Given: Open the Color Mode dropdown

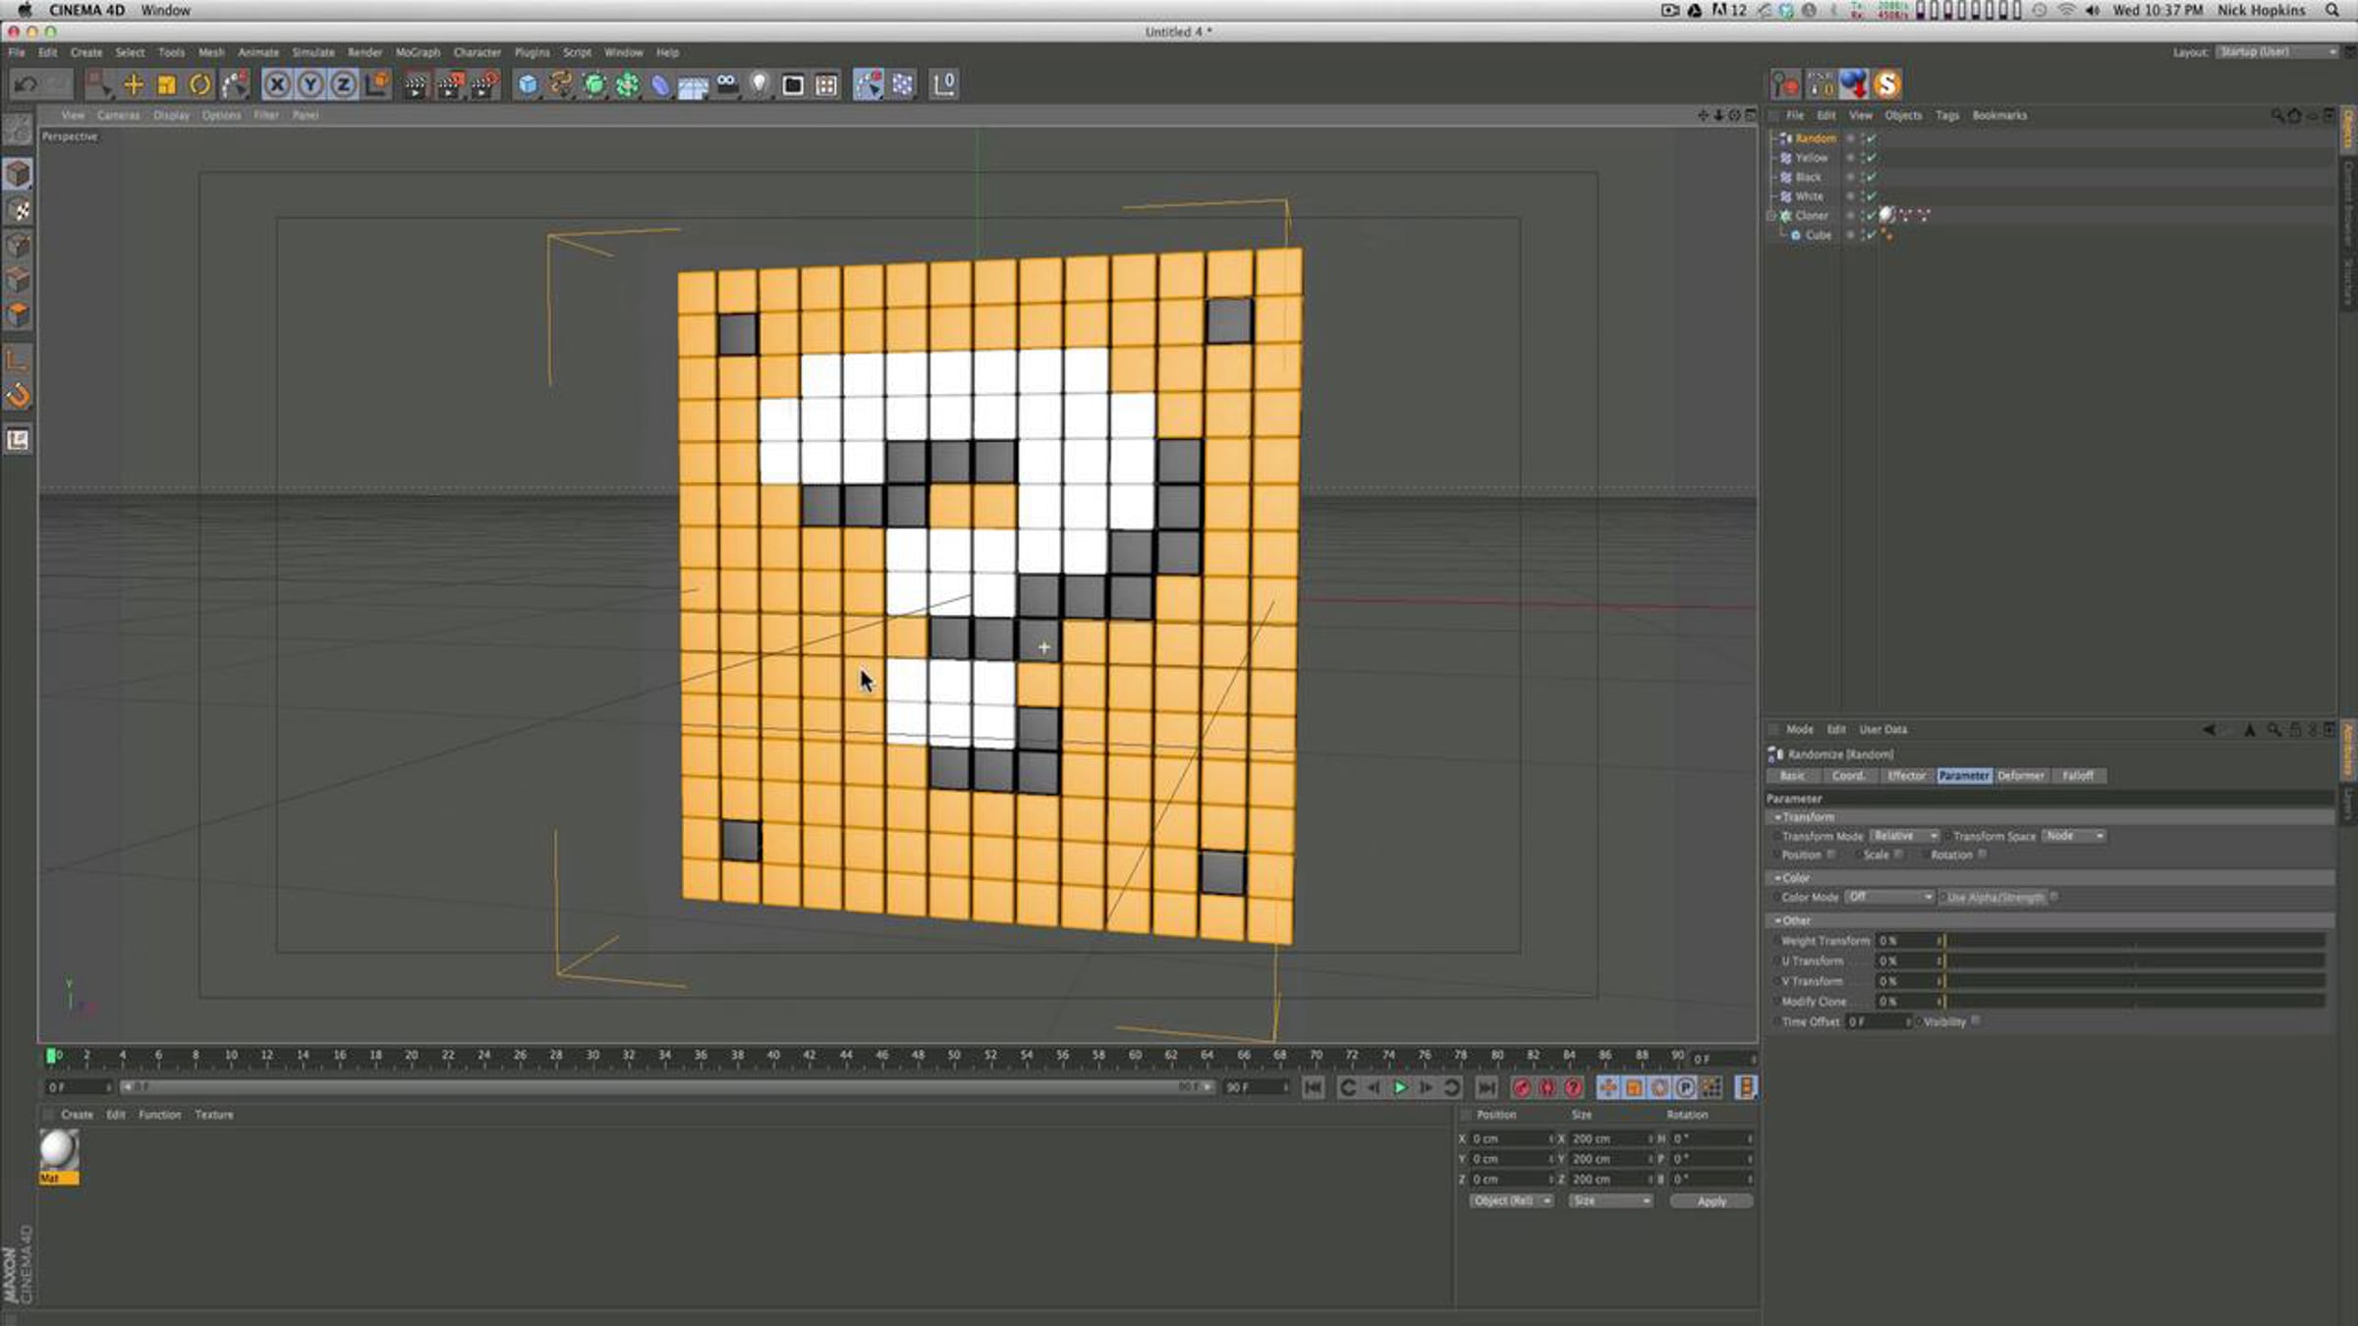Looking at the screenshot, I should pos(1889,897).
